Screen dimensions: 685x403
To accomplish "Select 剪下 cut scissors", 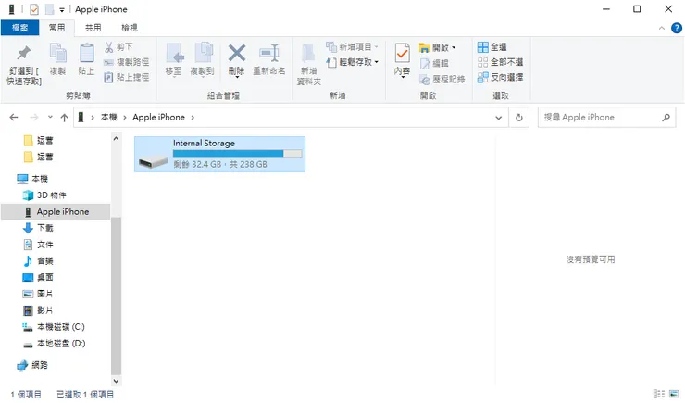I will 118,46.
